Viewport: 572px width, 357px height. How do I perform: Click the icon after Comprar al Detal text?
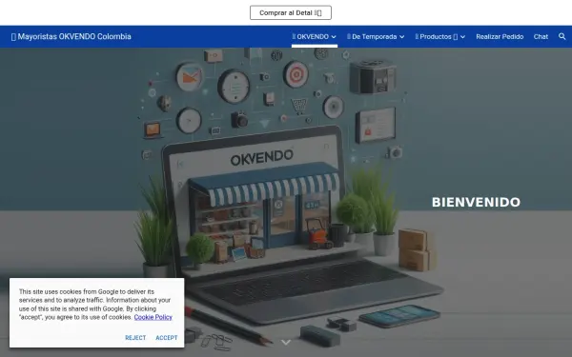317,13
